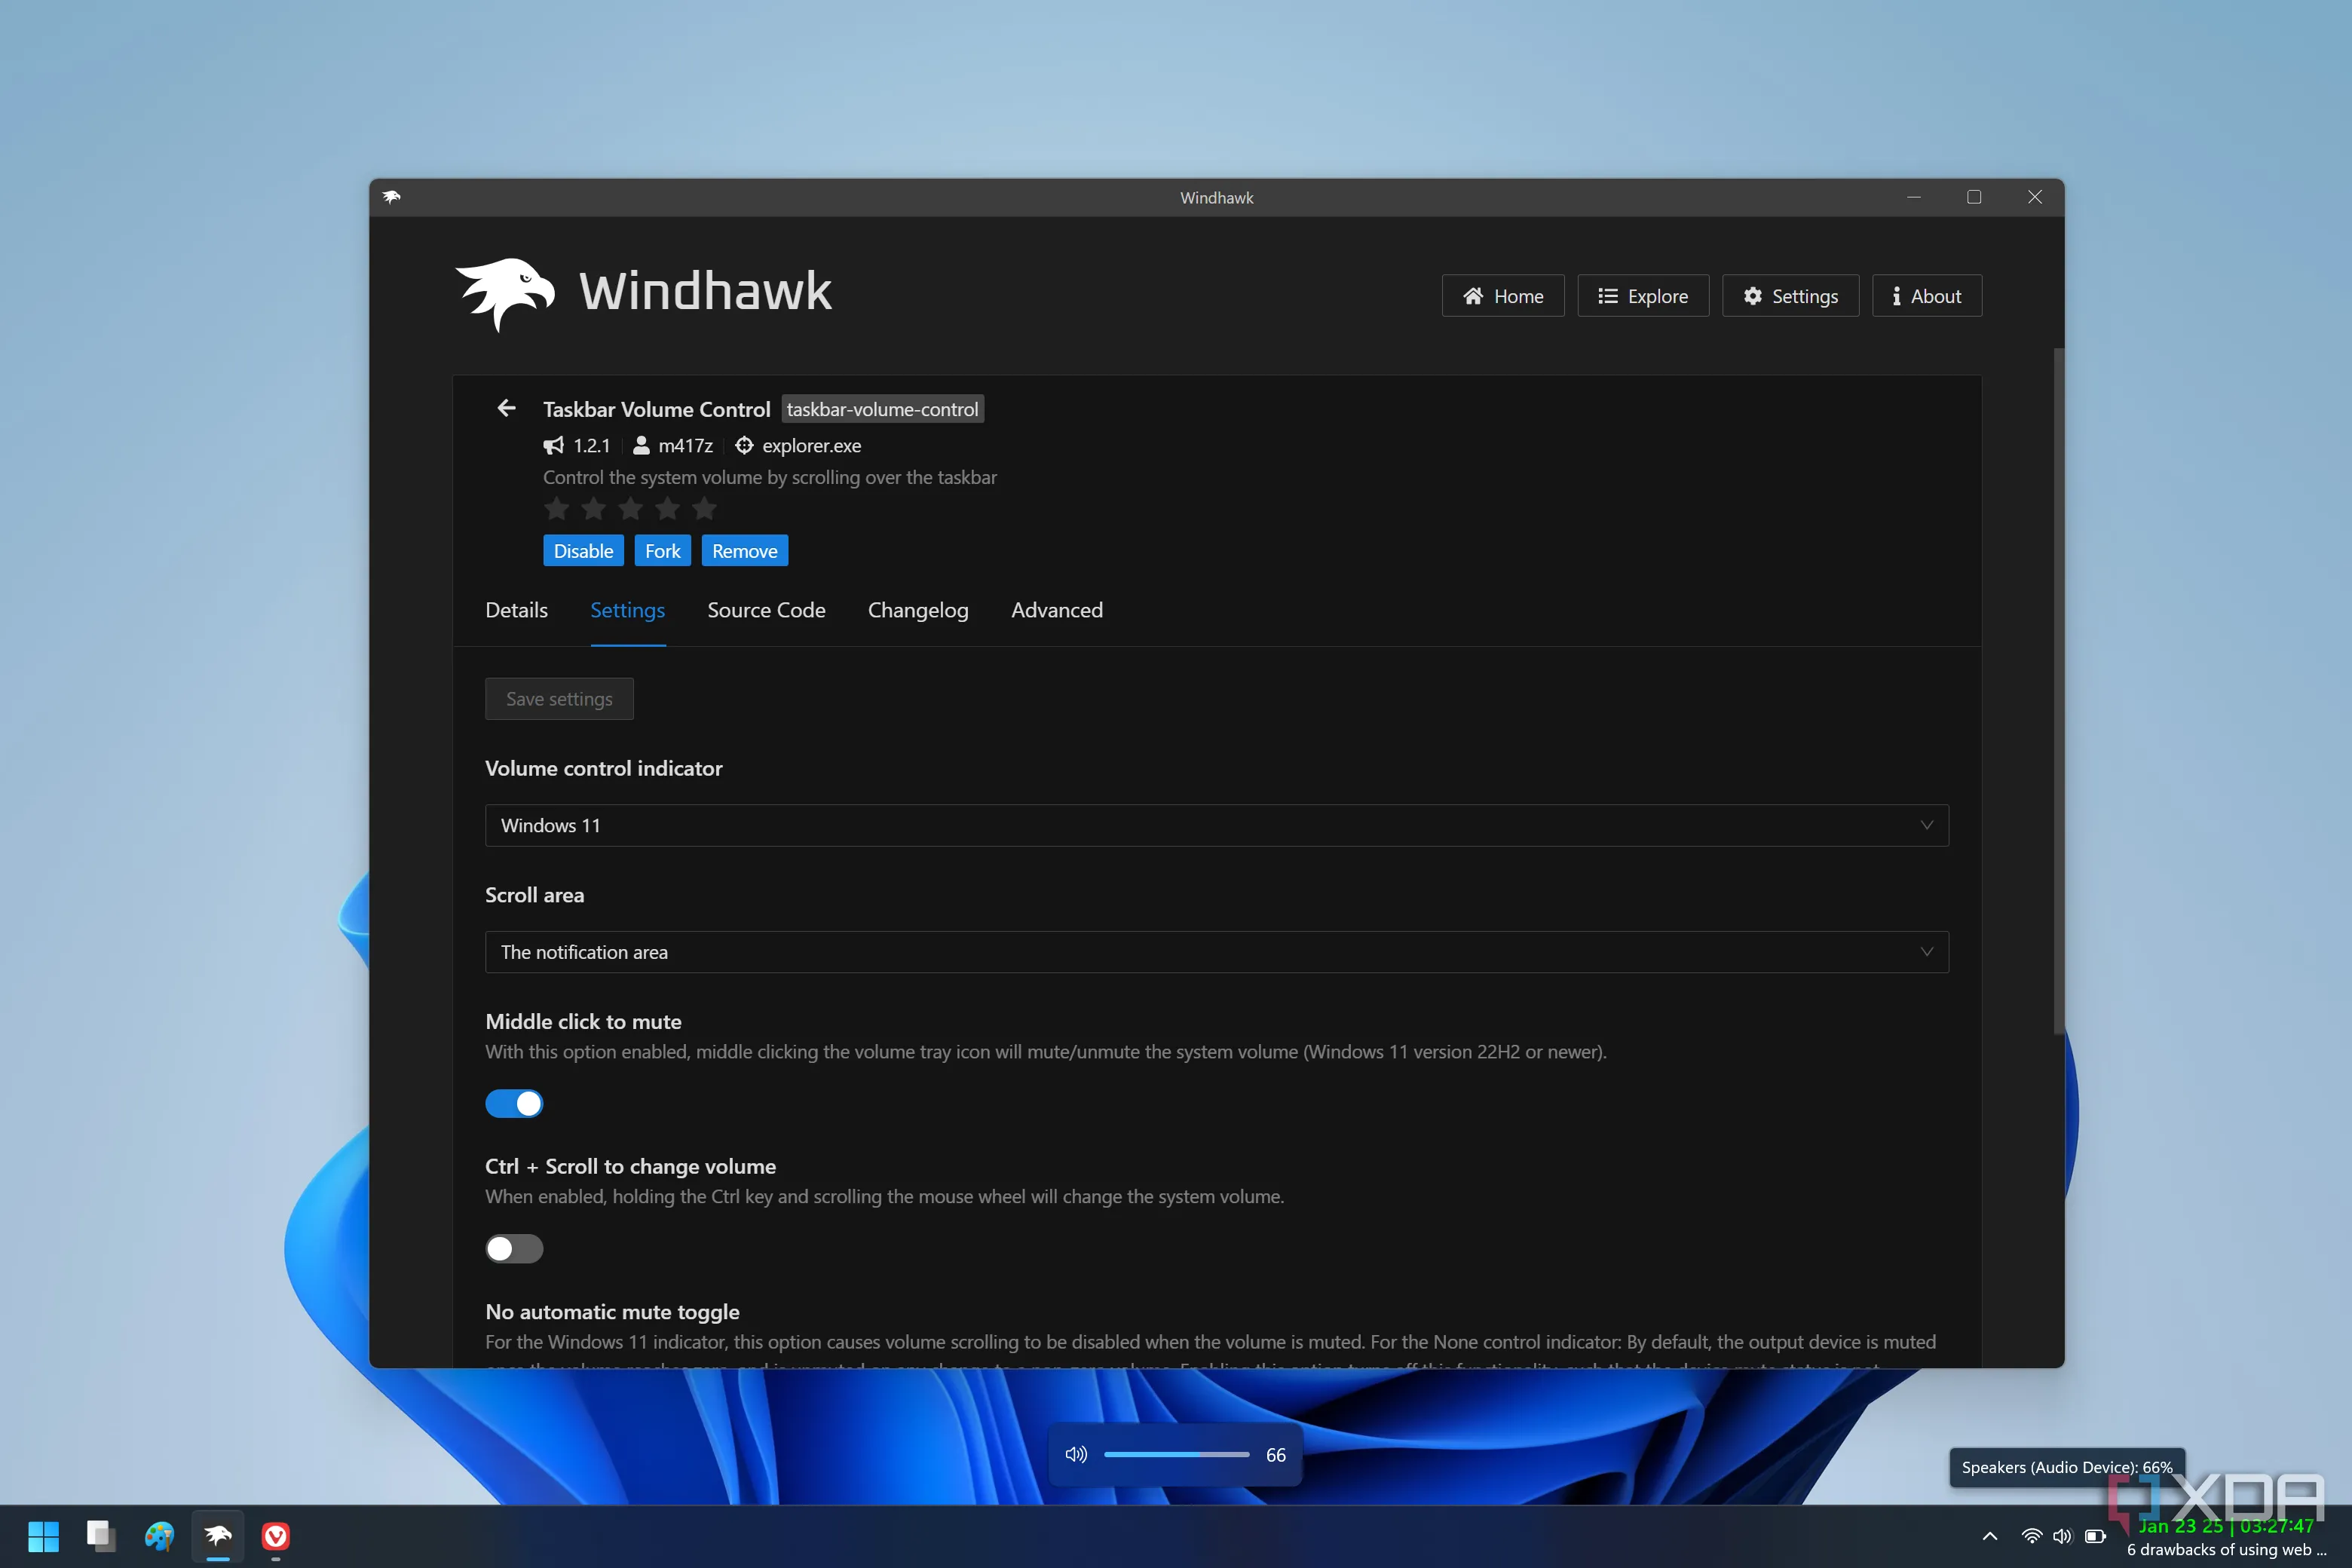Expand hidden icons in the system tray
Image resolution: width=2352 pixels, height=1568 pixels.
point(1989,1537)
